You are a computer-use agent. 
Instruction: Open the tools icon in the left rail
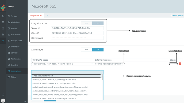pyautogui.click(x=3, y=35)
